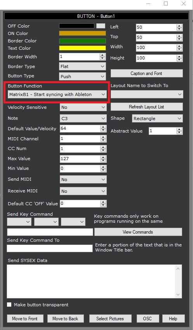Click the Caption and Font button
This screenshot has height=330, width=193.
(146, 73)
